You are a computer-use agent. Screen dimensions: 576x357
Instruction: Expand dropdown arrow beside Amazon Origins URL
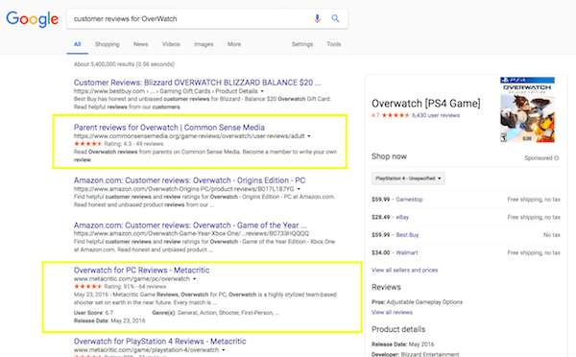(299, 189)
